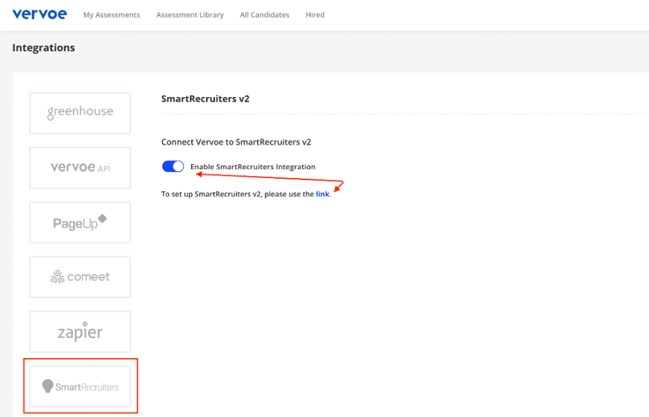Open the All Candidates page

click(264, 15)
